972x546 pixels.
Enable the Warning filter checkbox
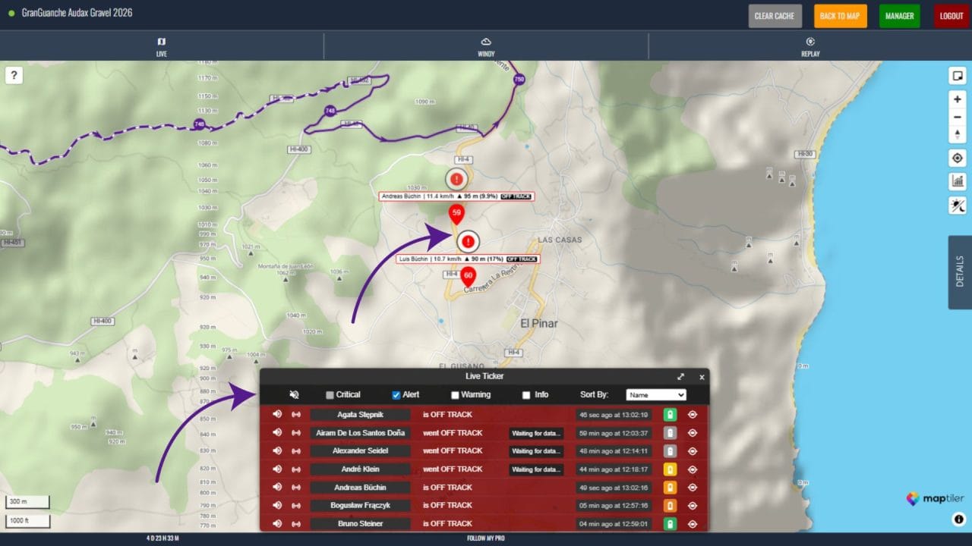coord(455,395)
